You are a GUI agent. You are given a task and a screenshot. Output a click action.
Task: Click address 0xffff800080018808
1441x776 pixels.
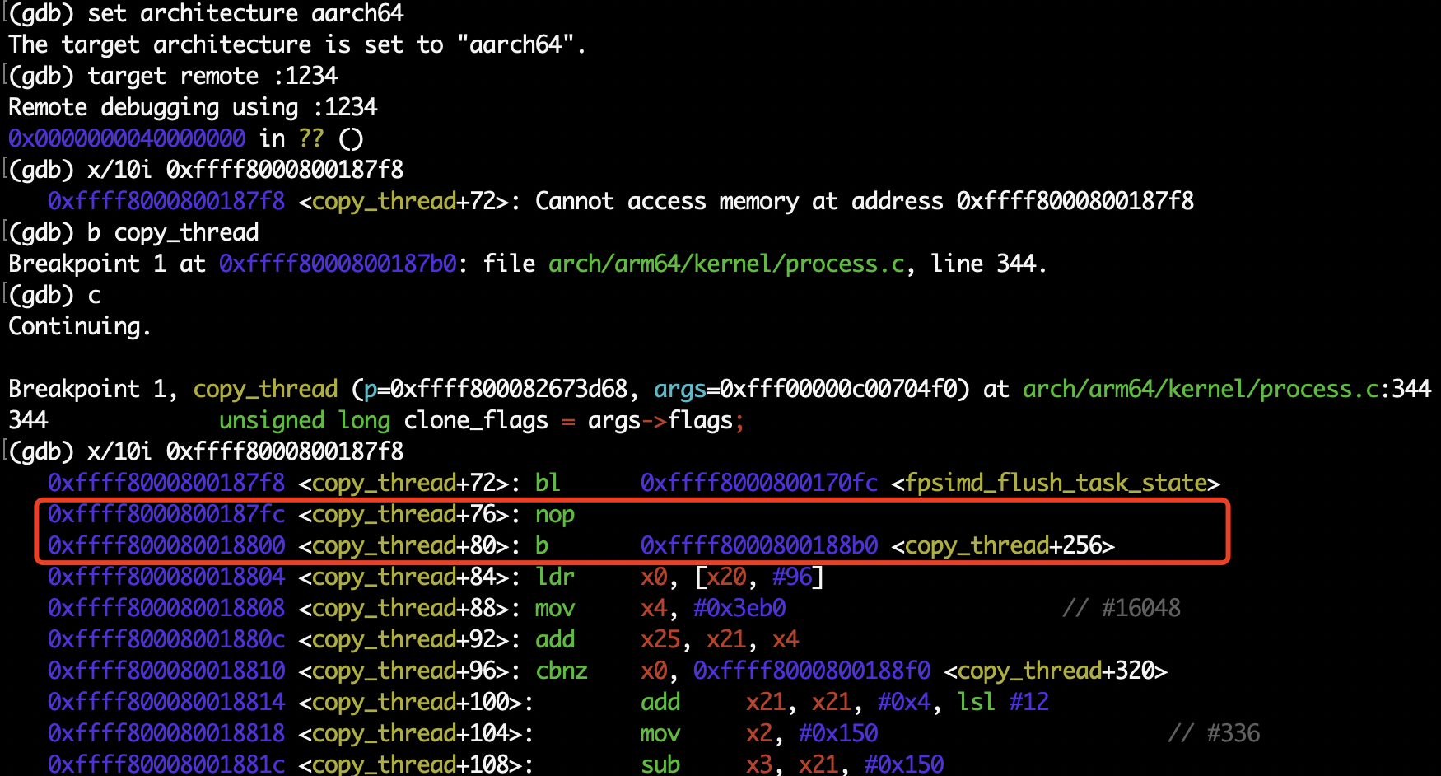tap(166, 608)
